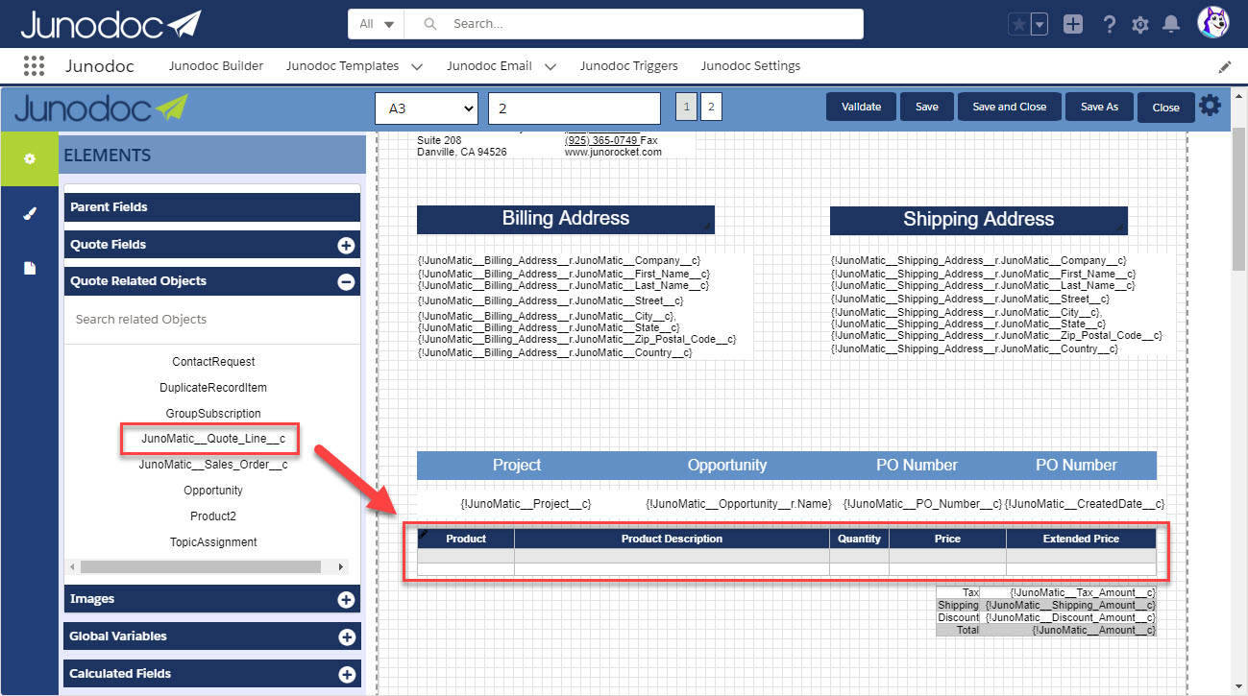Image resolution: width=1248 pixels, height=696 pixels.
Task: Select JunoMatic__Quote_Line__c related object
Action: click(x=213, y=439)
